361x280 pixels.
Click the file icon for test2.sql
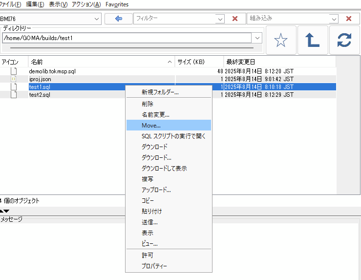point(14,95)
